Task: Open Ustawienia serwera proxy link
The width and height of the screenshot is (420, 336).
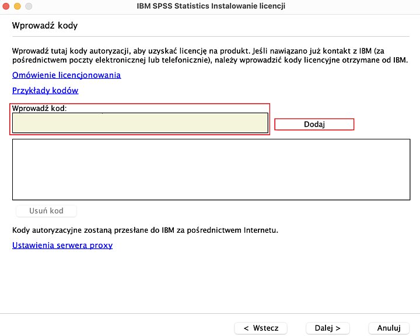Action: 62,246
